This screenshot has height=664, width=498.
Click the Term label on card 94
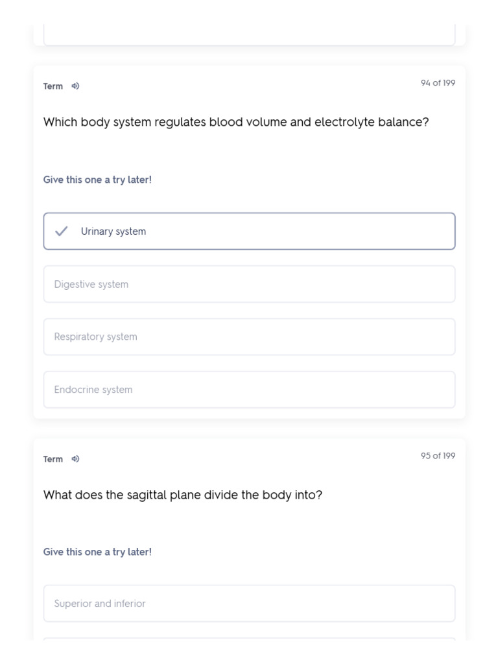[x=53, y=86]
